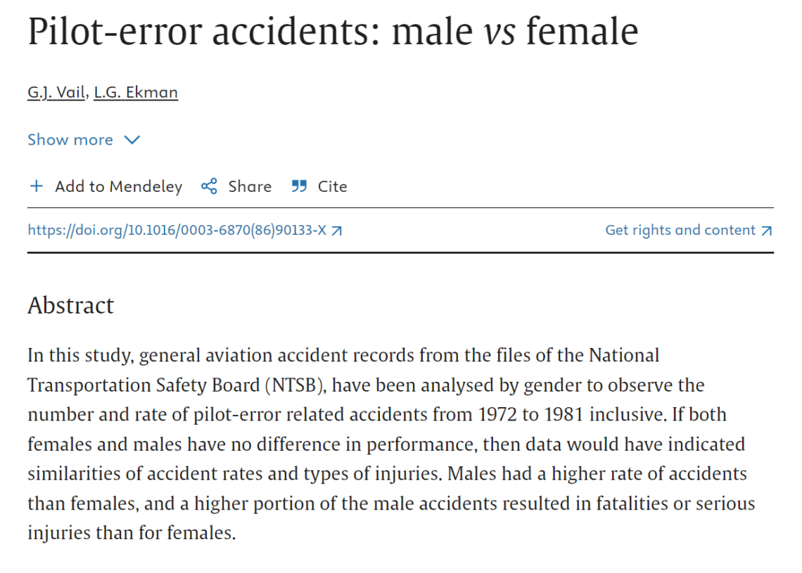Click the plus icon beside Add to Mendeley
Screen dimensions: 802x573
click(37, 186)
